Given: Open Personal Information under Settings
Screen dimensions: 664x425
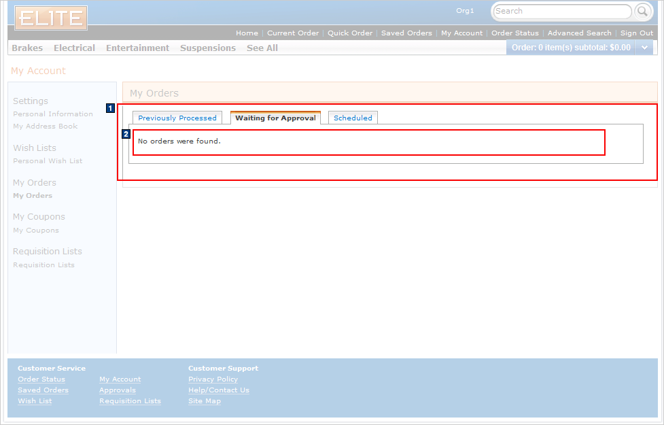Looking at the screenshot, I should 52,114.
